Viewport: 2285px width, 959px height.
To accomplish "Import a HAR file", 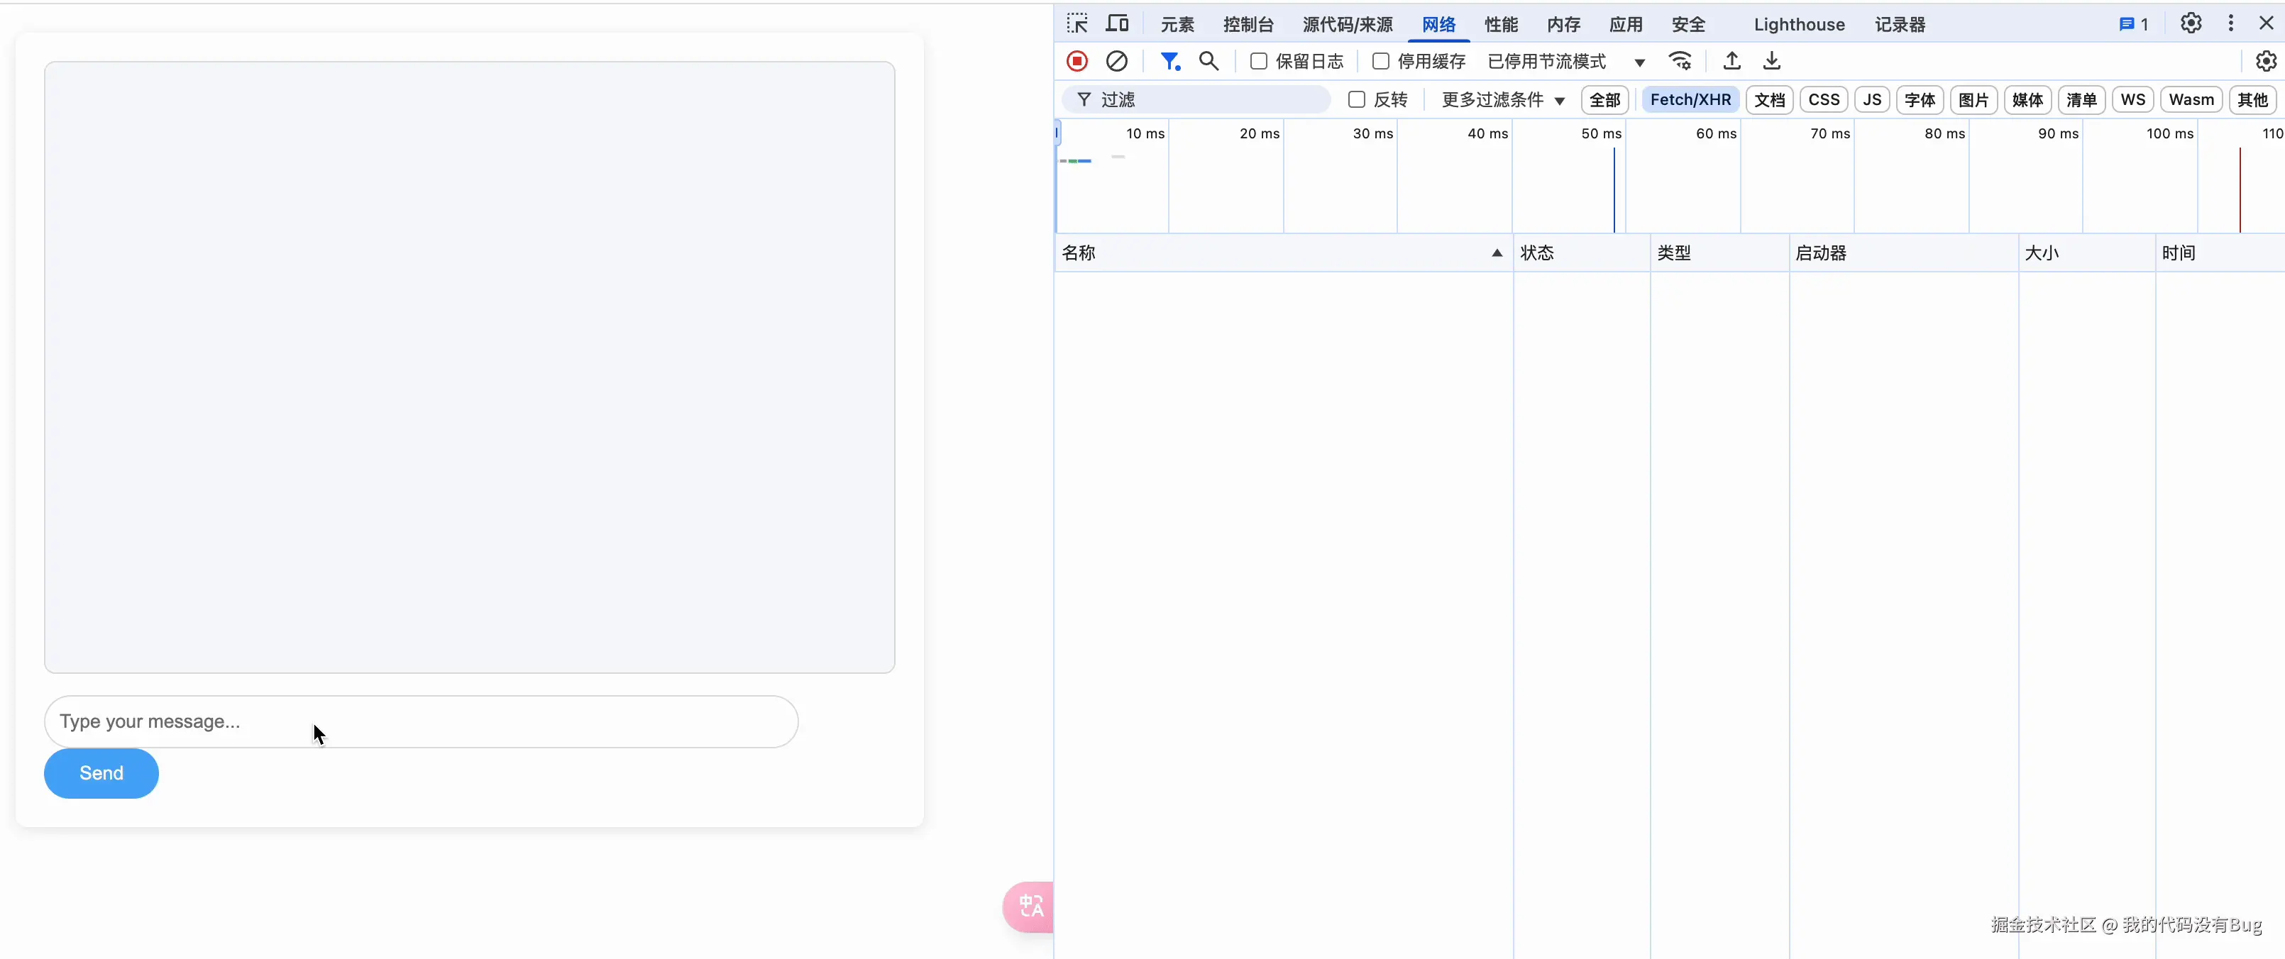I will coord(1731,60).
